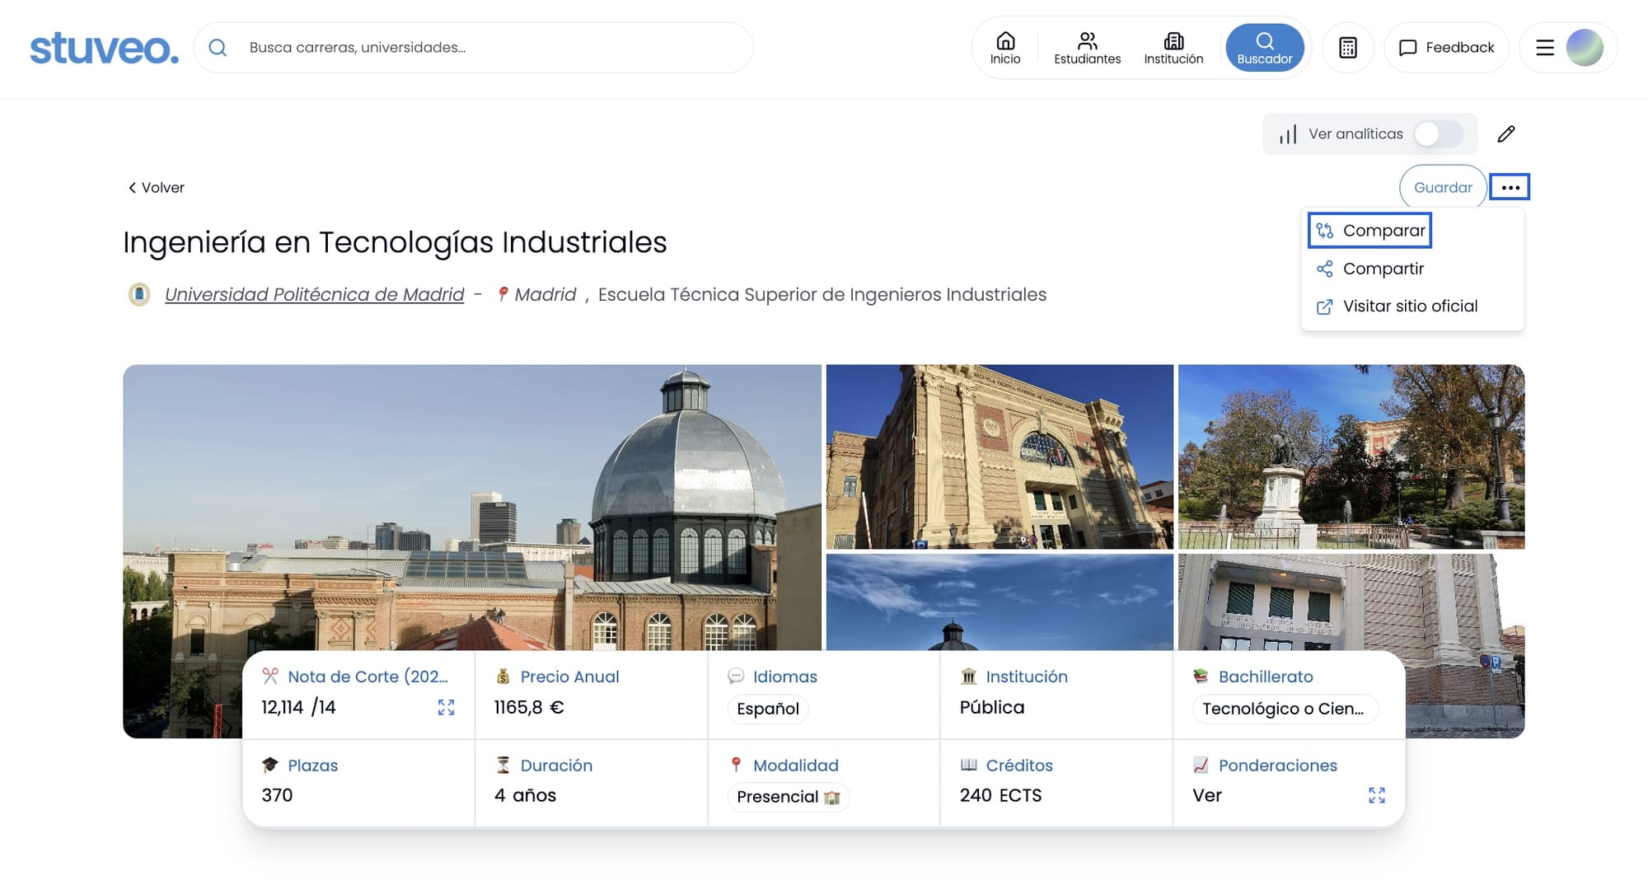The width and height of the screenshot is (1648, 885).
Task: Click the '4 años' duration value
Action: click(525, 796)
